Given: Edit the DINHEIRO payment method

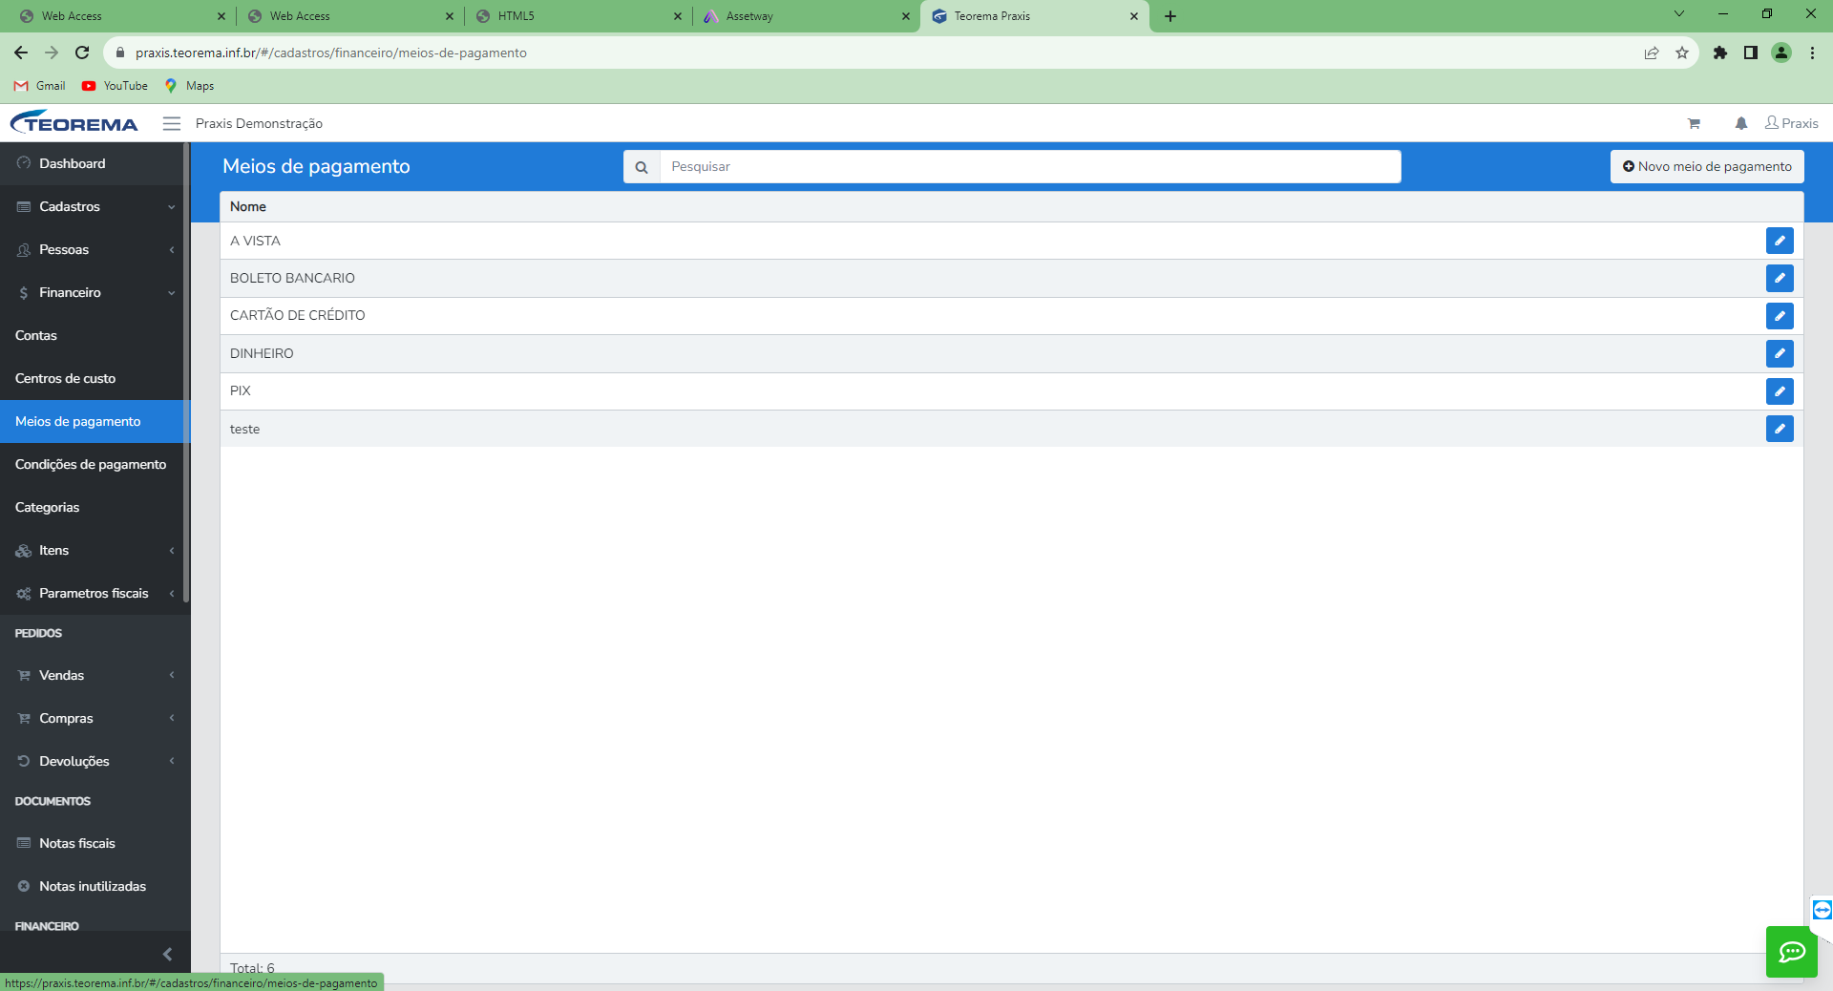Looking at the screenshot, I should [x=1780, y=353].
